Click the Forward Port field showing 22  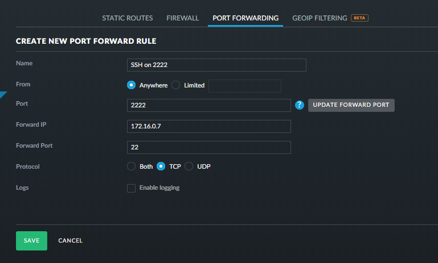coord(208,147)
